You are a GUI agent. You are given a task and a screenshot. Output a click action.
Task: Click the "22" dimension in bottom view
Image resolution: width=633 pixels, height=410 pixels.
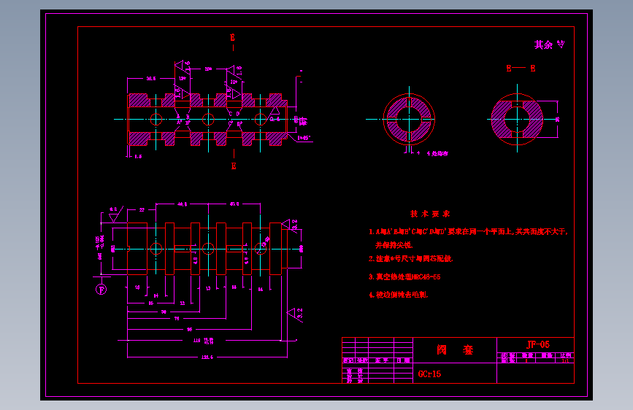(142, 210)
